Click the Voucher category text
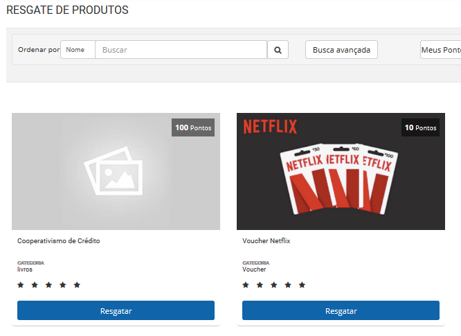The height and width of the screenshot is (336, 461). pyautogui.click(x=254, y=269)
